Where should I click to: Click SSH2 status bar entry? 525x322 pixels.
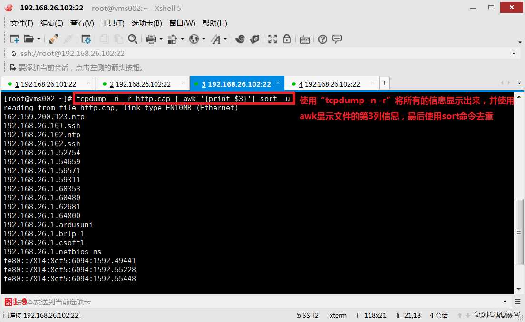coord(307,315)
